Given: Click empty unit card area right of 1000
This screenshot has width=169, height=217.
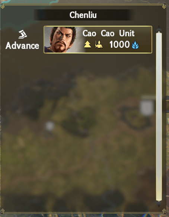Looking at the screenshot, I should (x=145, y=44).
